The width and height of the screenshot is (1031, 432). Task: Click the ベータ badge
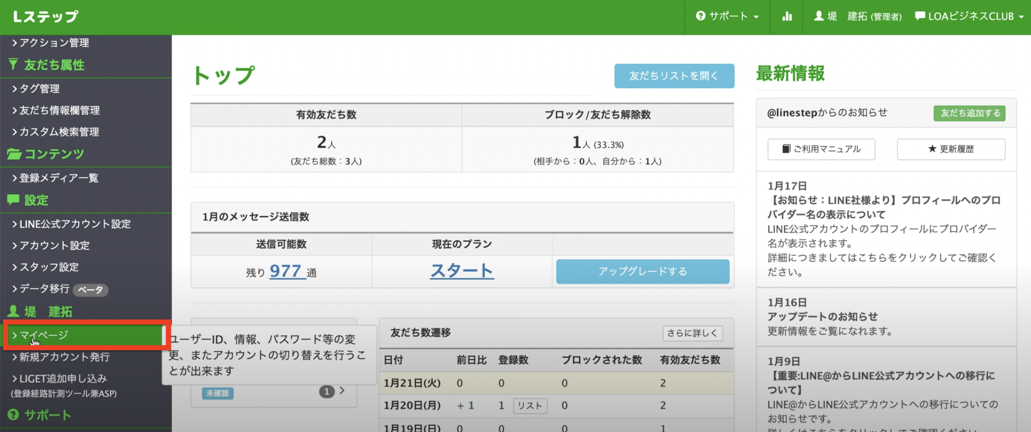pos(91,290)
